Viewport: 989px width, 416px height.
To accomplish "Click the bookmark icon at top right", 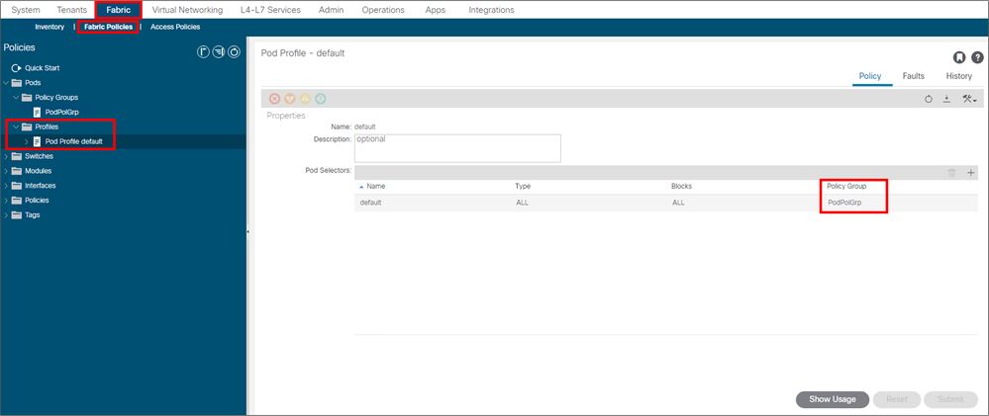I will [958, 58].
